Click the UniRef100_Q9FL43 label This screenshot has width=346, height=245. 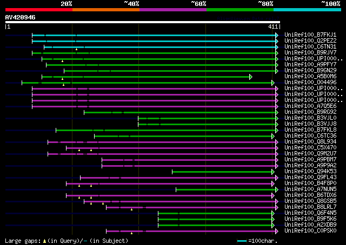(x=310, y=178)
